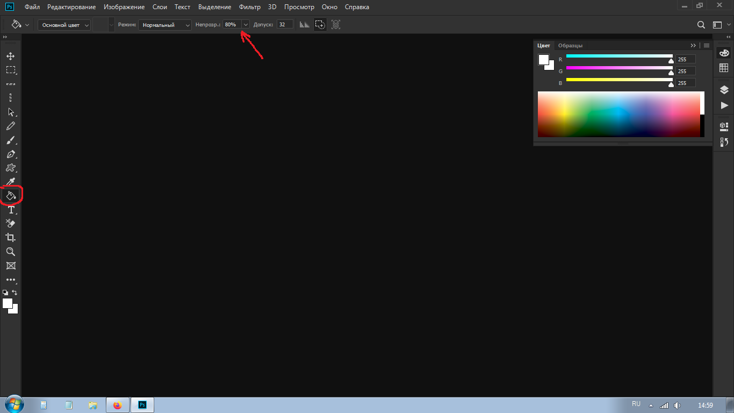Viewport: 734px width, 413px height.
Task: Select the Rectangular Marquee tool
Action: (10, 70)
